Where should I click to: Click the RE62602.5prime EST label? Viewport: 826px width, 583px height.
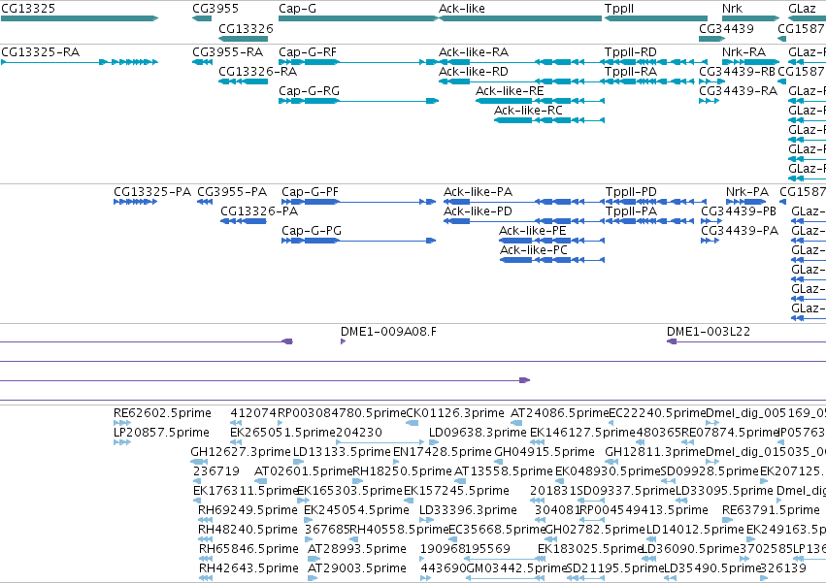(x=162, y=413)
